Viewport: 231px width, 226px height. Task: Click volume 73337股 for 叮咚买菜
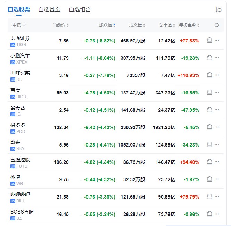pyautogui.click(x=136, y=75)
